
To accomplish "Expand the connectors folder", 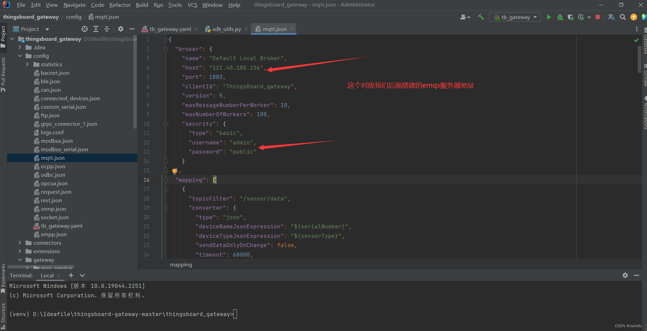I will click(x=20, y=243).
